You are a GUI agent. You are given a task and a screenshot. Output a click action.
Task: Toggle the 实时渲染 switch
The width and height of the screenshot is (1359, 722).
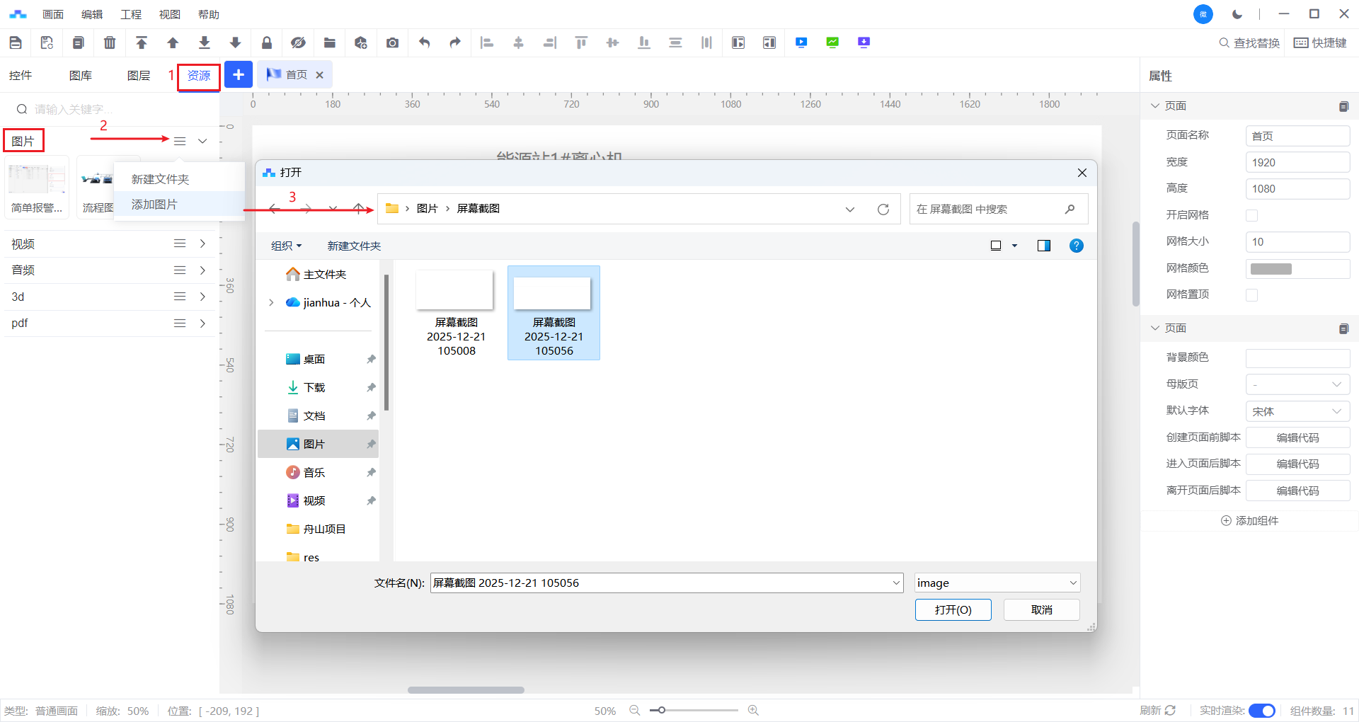pyautogui.click(x=1261, y=711)
